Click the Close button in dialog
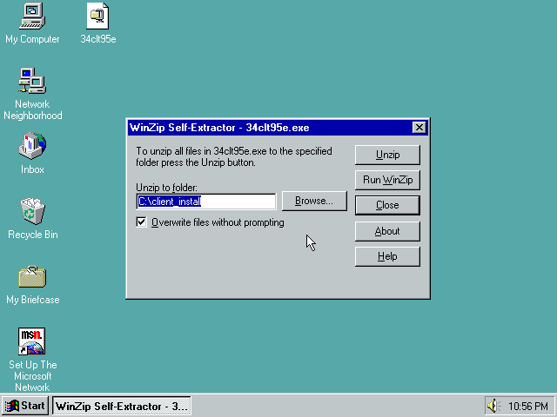This screenshot has width=557, height=417. point(387,205)
